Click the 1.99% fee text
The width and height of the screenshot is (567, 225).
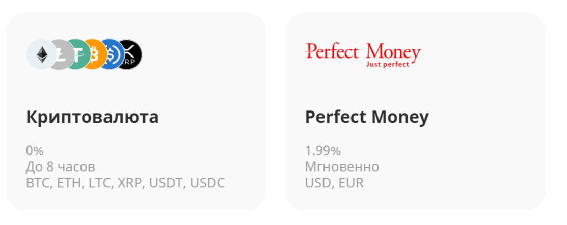tap(322, 151)
